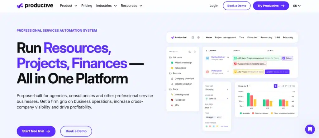Select the donut chart view icon

pos(290,86)
